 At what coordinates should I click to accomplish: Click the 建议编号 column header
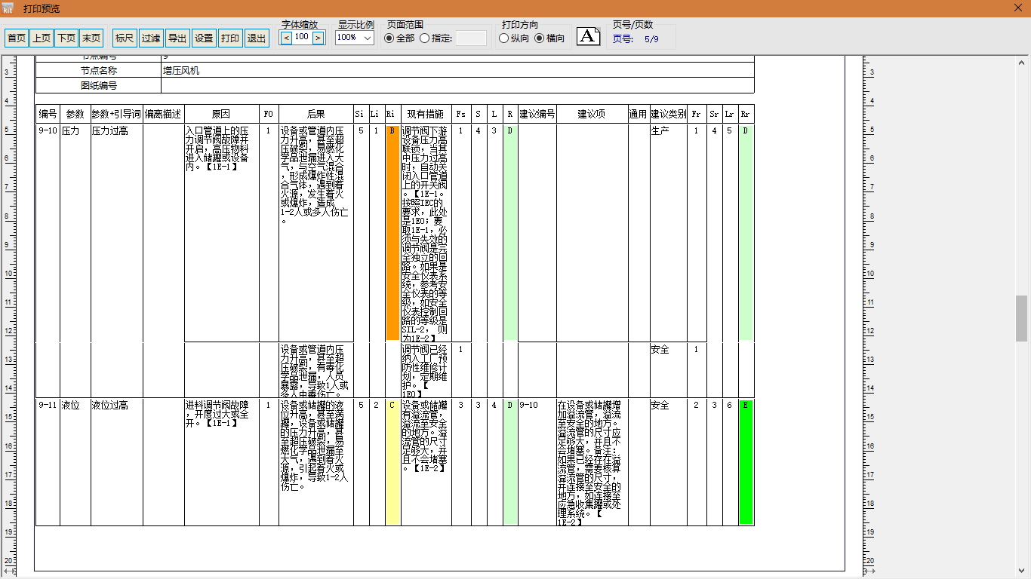click(x=537, y=114)
